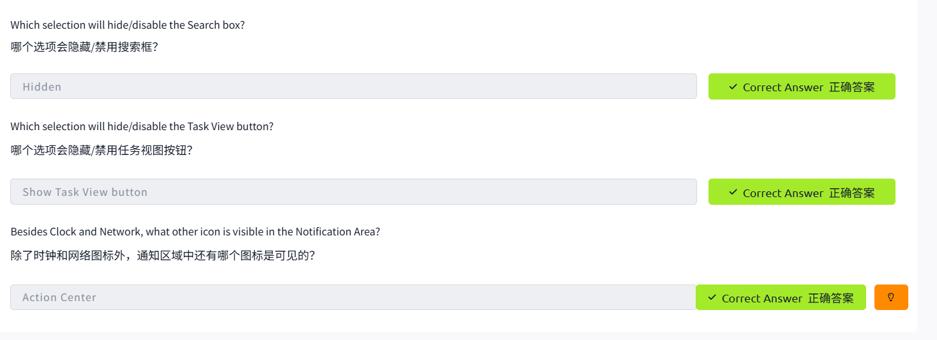
Task: Click the orange lightbulb hint button
Action: pos(891,297)
